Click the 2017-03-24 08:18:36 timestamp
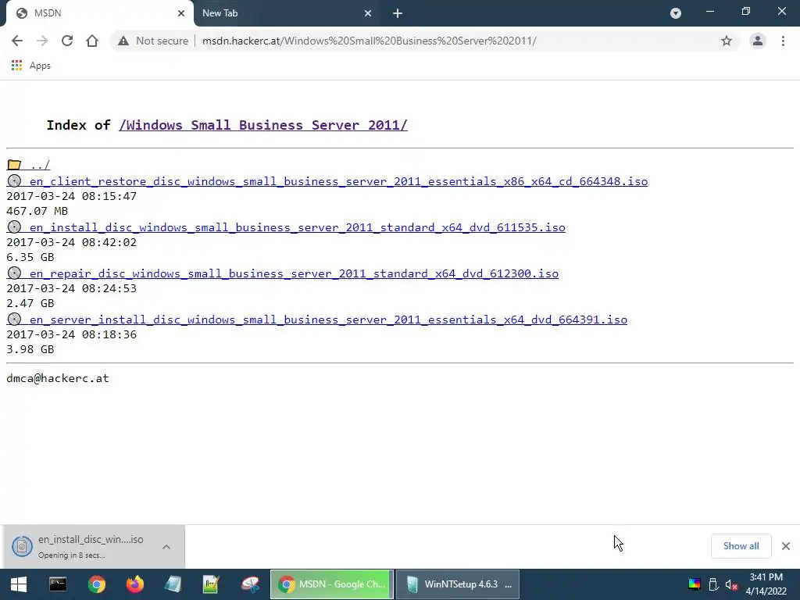The image size is (800, 600). 71,334
